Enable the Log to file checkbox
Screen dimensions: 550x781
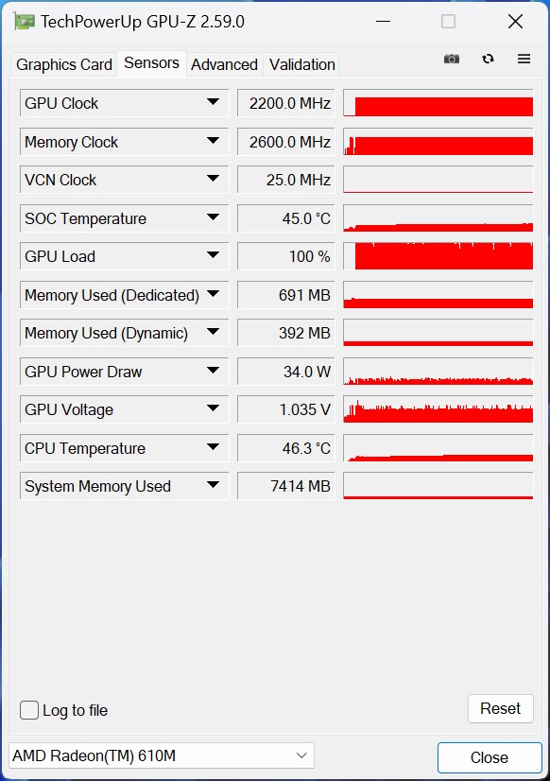click(x=29, y=710)
